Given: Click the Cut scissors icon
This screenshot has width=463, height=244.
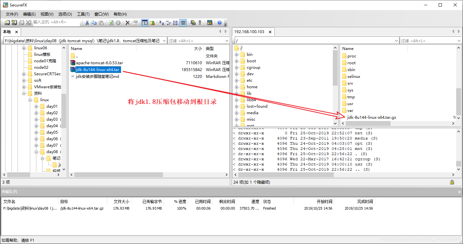Looking at the screenshot, I should (87, 23).
